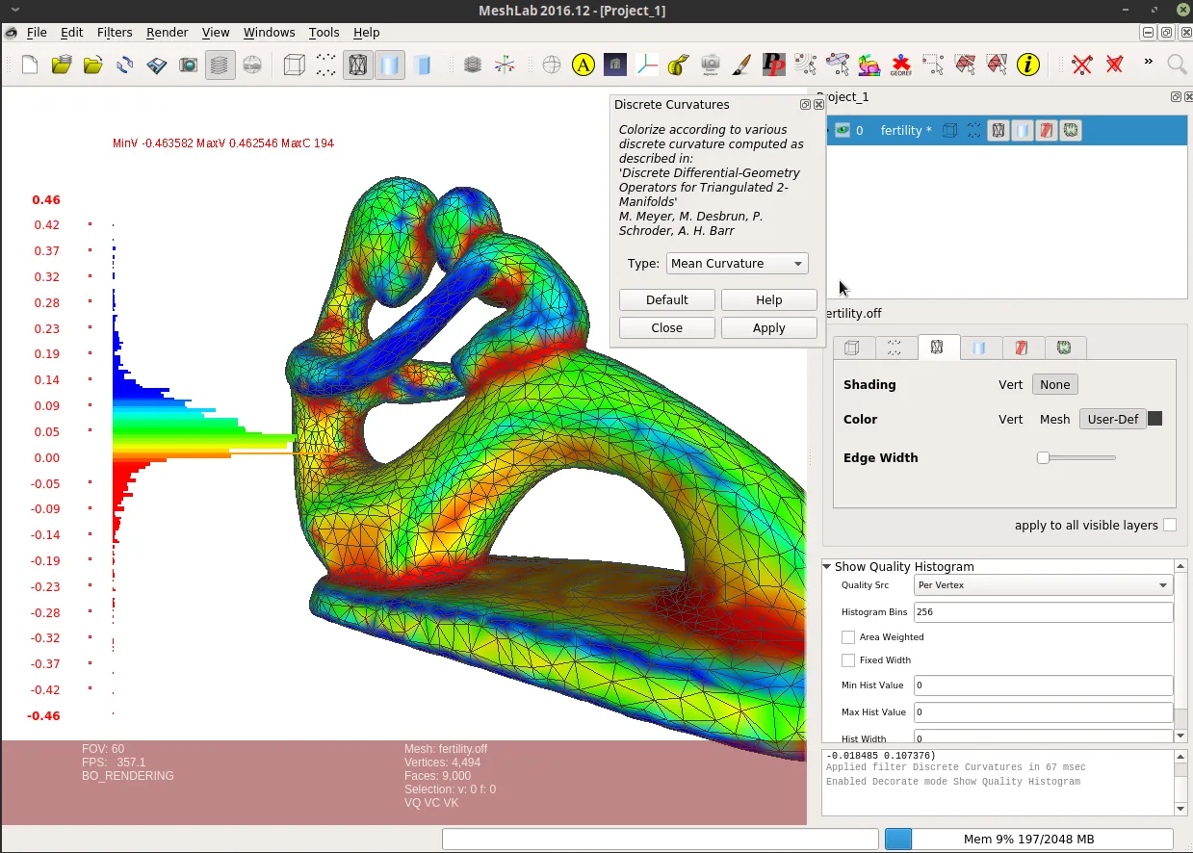The width and height of the screenshot is (1193, 853).
Task: Click Help in Discrete Curvatures dialog
Action: tap(768, 300)
